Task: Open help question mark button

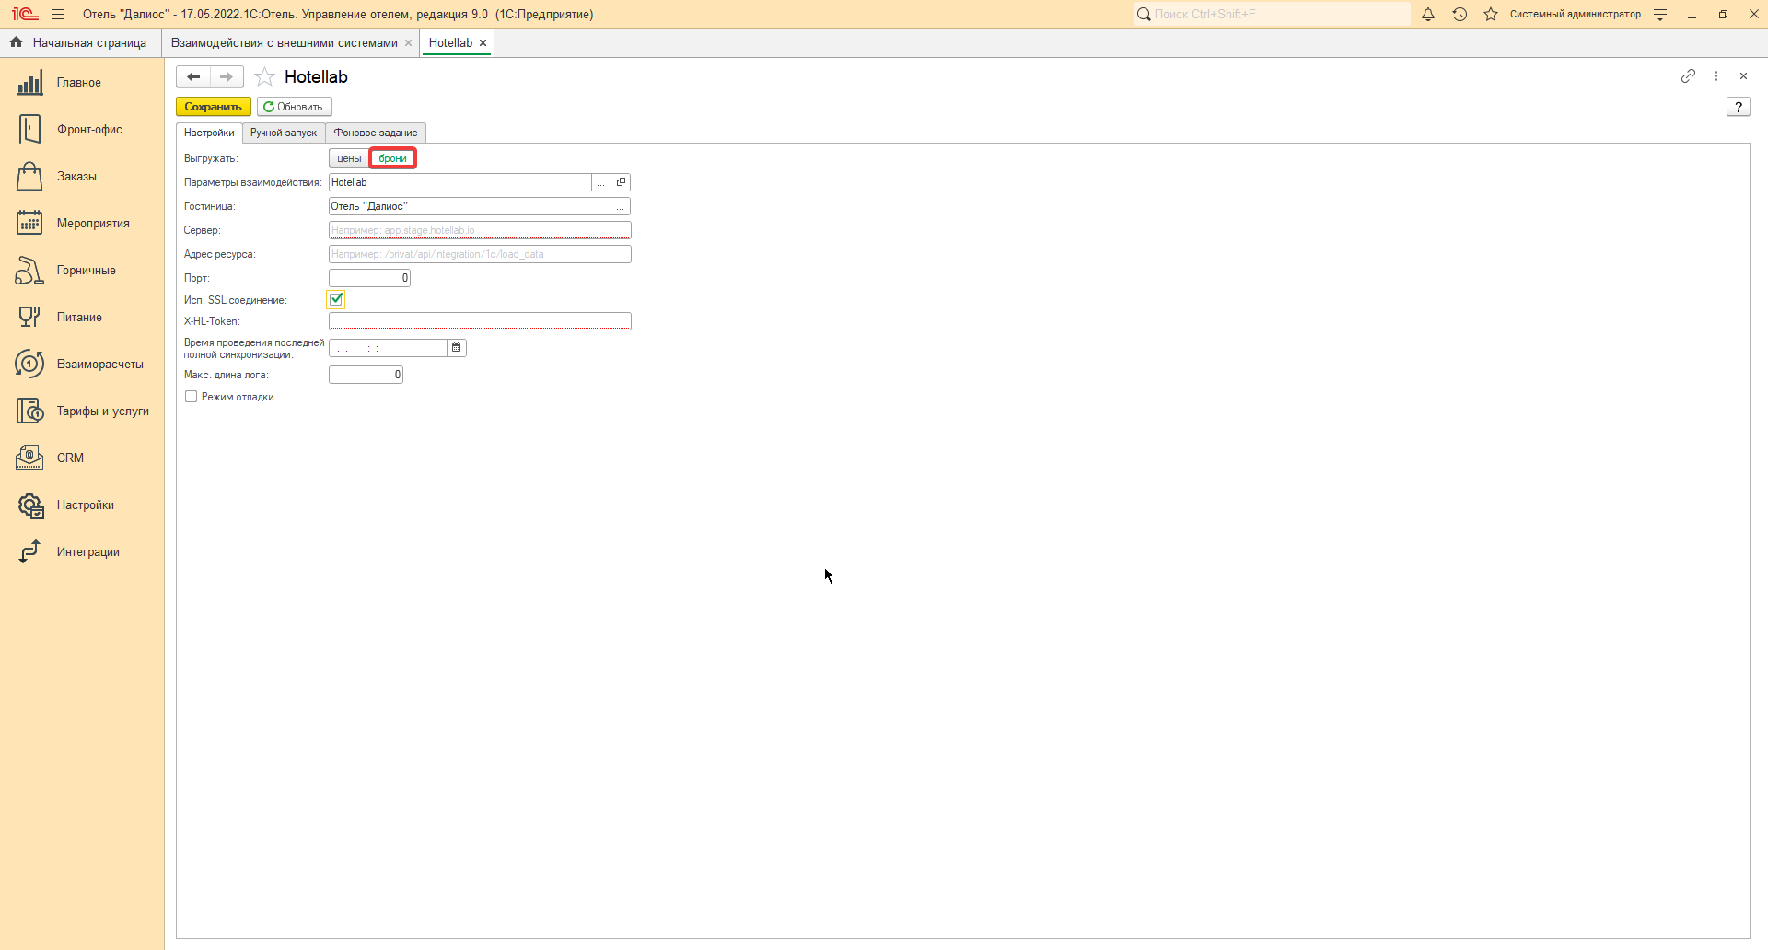Action: [1738, 107]
